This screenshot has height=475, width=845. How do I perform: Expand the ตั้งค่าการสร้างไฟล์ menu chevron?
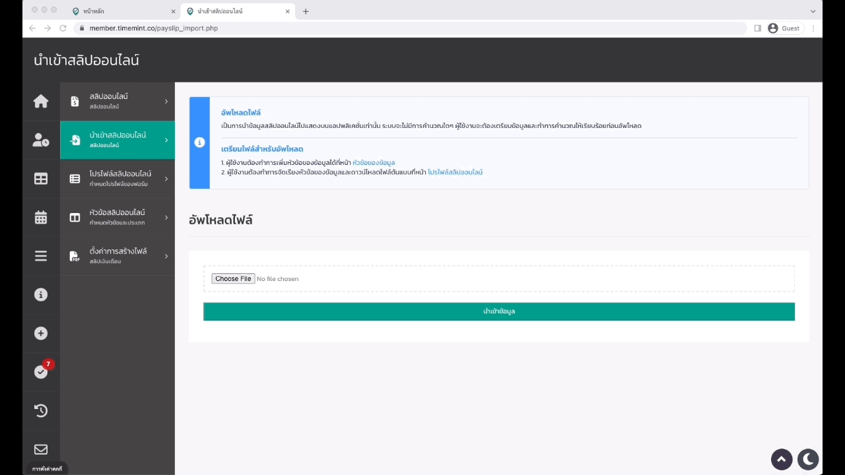[x=166, y=256]
